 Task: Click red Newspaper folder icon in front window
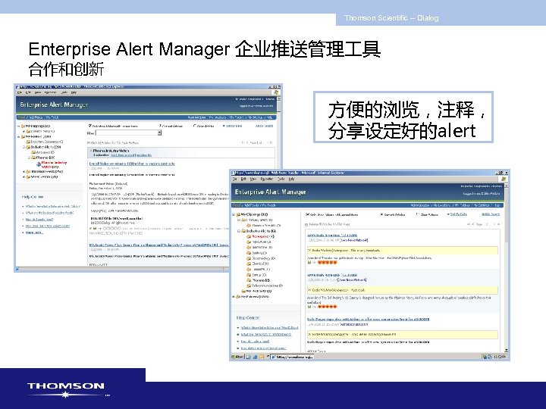point(249,236)
